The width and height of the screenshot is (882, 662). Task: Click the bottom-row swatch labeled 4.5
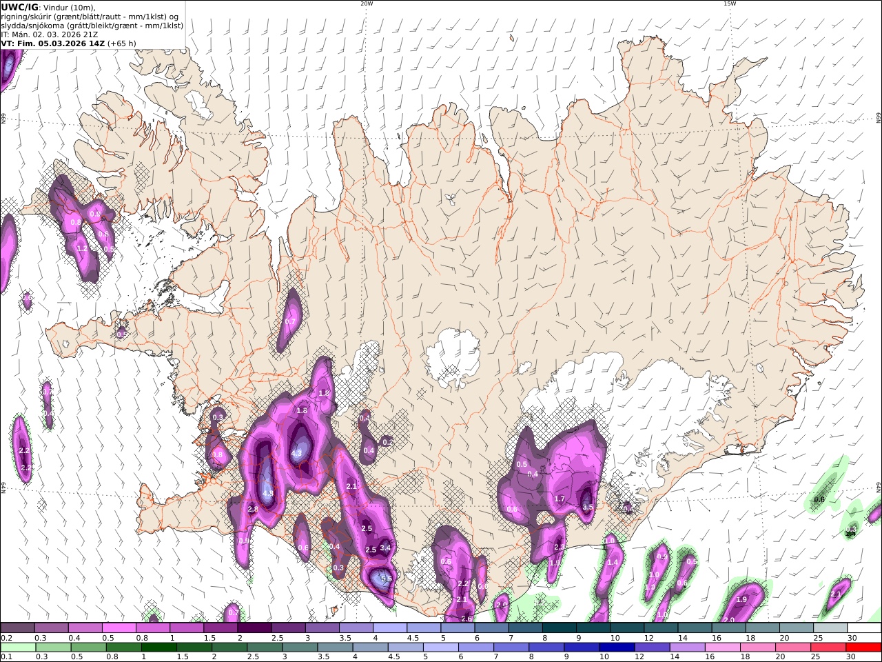click(x=405, y=648)
